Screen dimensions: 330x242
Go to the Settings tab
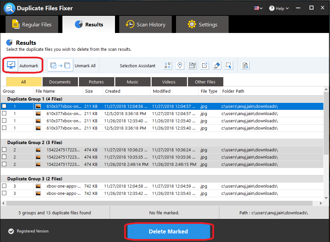(x=202, y=24)
